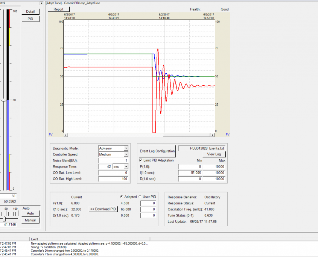Open the Response Time unit dropdown
Image resolution: width=318 pixels, height=257 pixels.
126,166
